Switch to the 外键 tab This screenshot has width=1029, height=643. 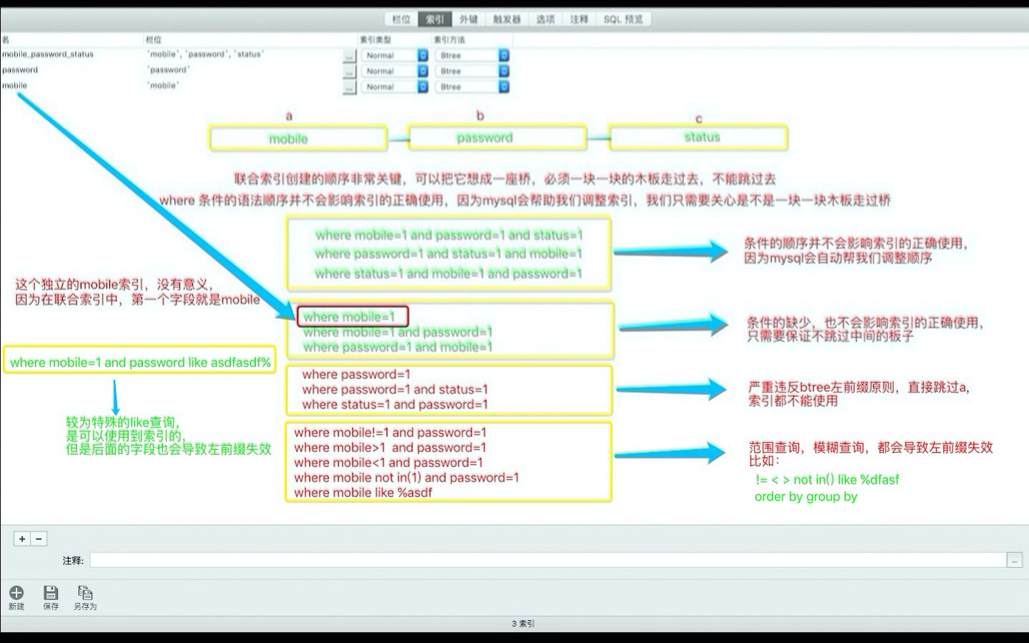pyautogui.click(x=468, y=19)
